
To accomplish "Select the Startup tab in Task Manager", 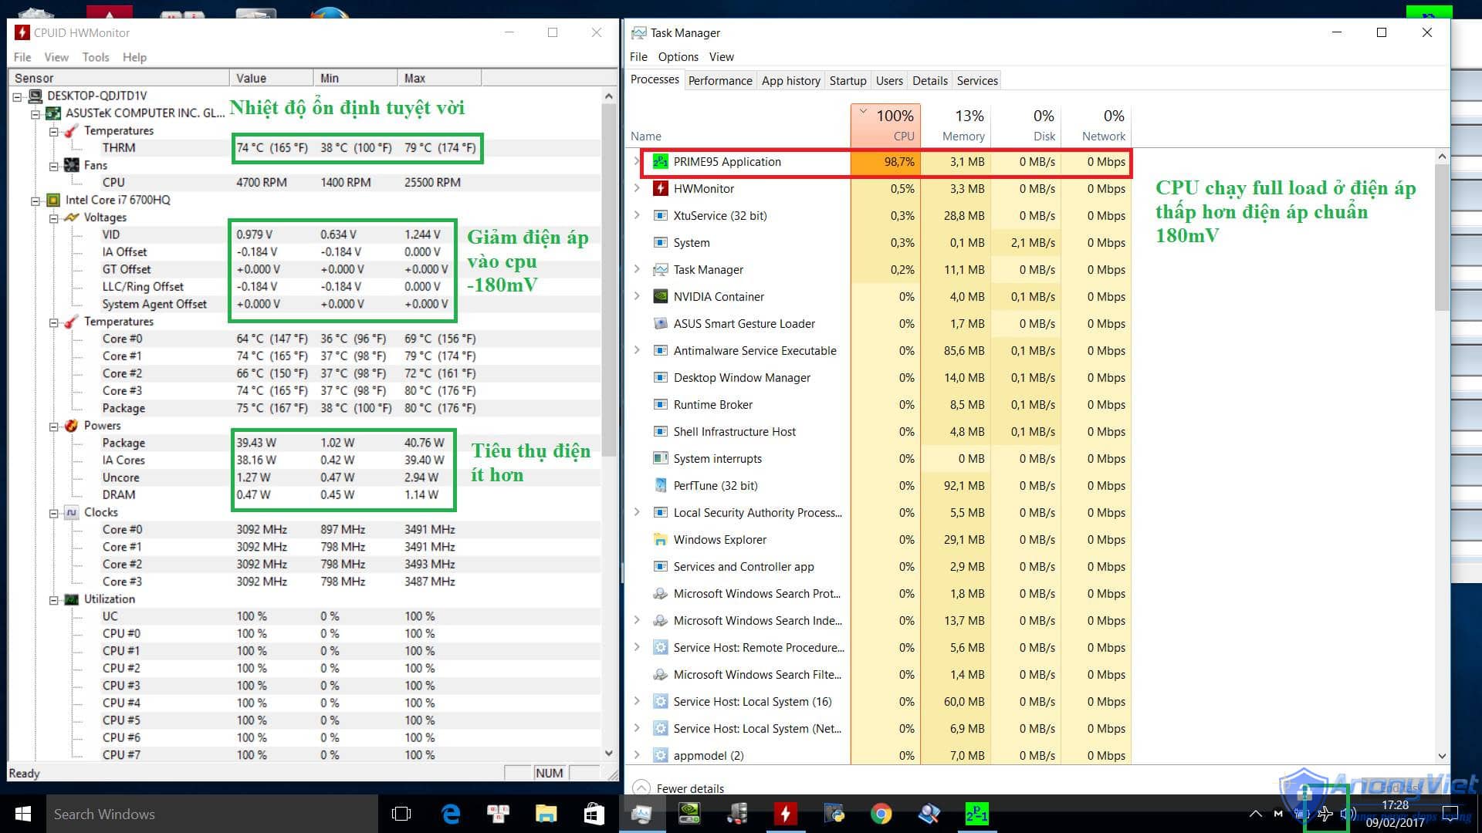I will pyautogui.click(x=847, y=79).
